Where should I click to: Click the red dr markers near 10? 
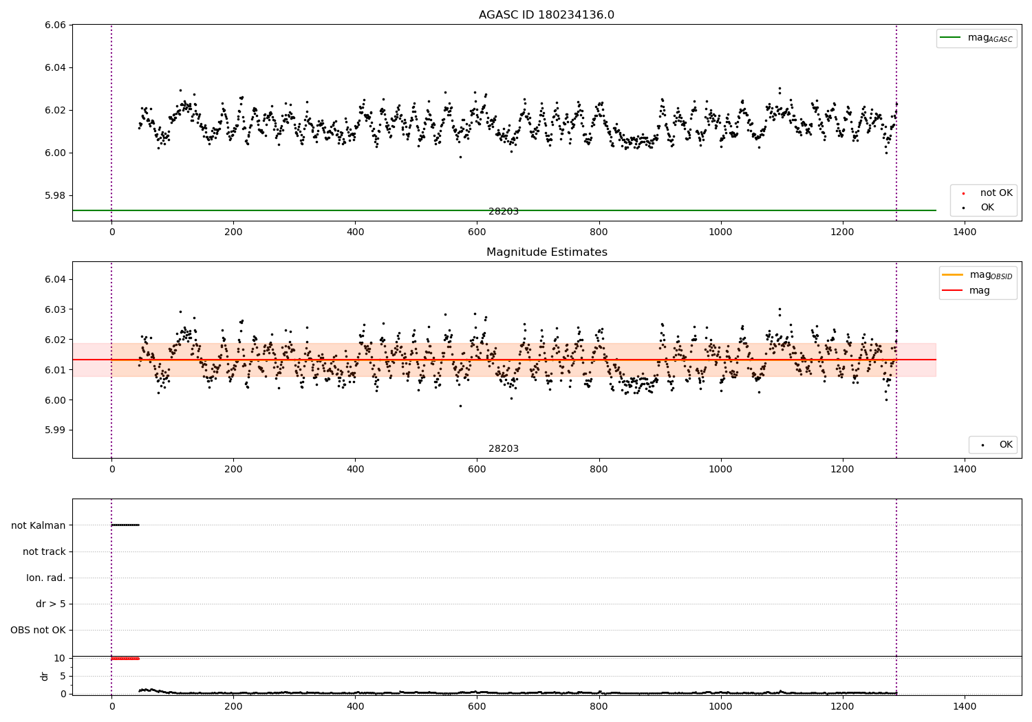125,659
